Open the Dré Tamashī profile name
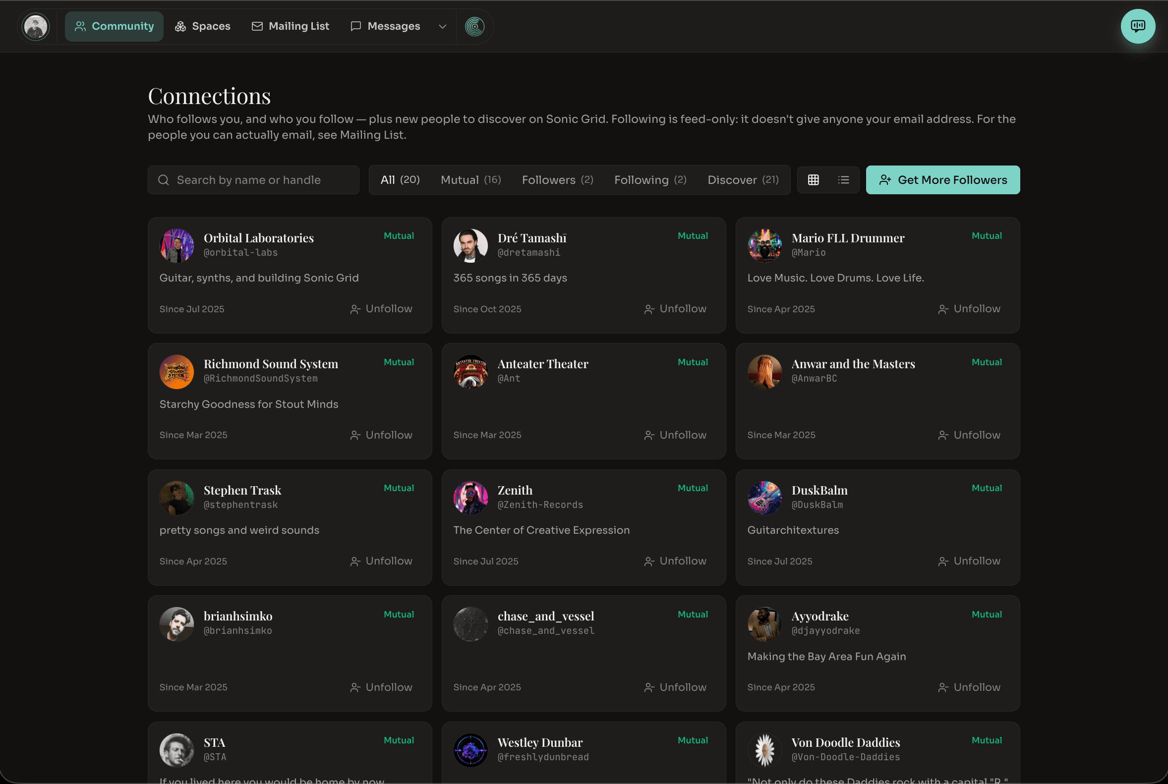 click(532, 238)
